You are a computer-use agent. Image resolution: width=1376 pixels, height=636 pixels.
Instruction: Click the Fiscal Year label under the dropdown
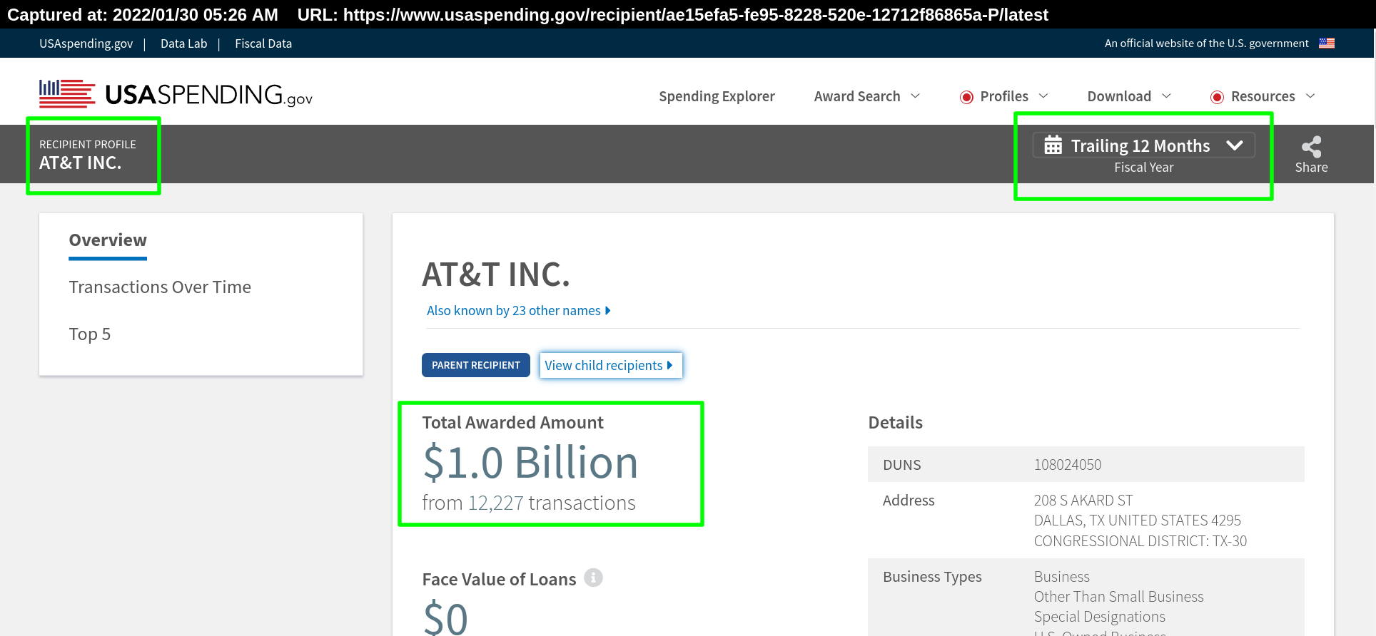coord(1144,168)
